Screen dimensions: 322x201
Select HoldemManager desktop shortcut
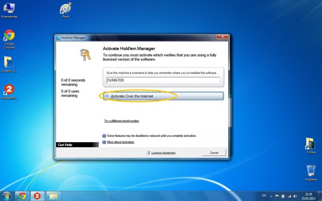click(9, 92)
